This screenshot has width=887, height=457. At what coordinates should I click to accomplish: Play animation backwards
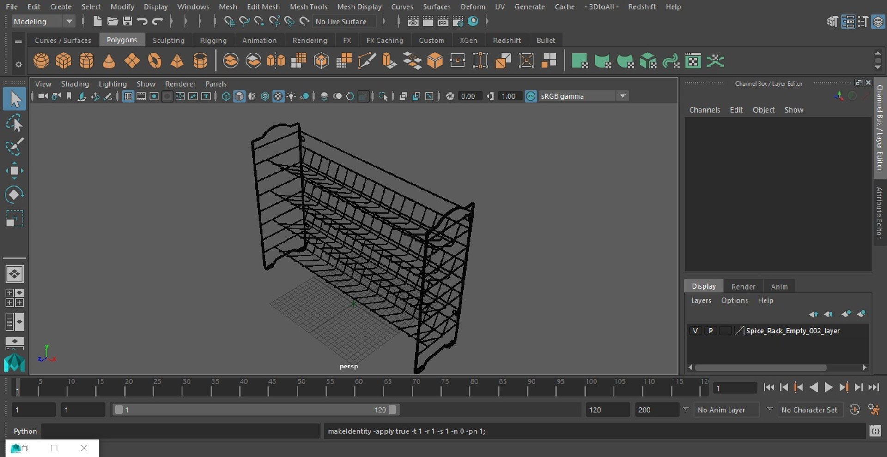click(x=814, y=387)
